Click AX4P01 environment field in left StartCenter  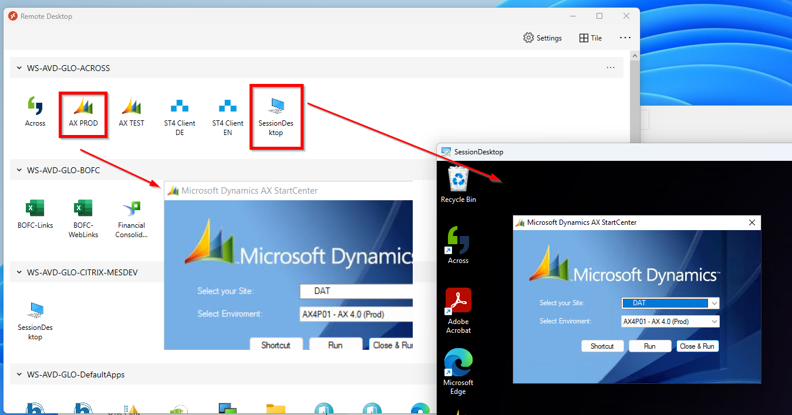[x=356, y=314]
